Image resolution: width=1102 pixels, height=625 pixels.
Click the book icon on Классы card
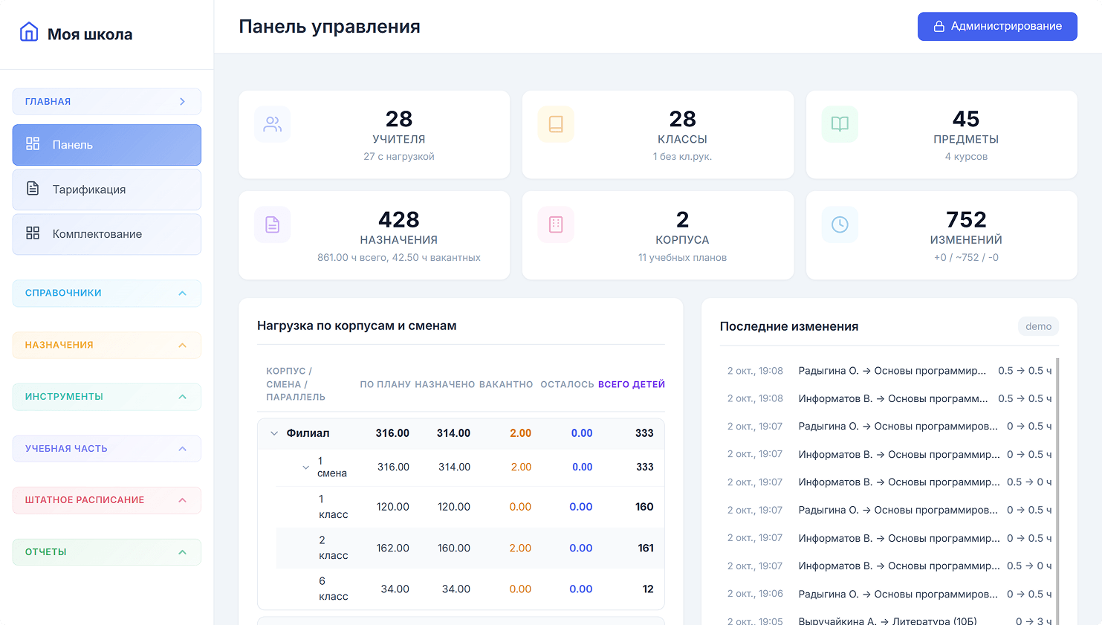tap(556, 124)
